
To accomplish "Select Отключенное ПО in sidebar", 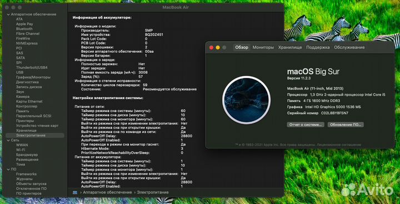I will [31, 188].
